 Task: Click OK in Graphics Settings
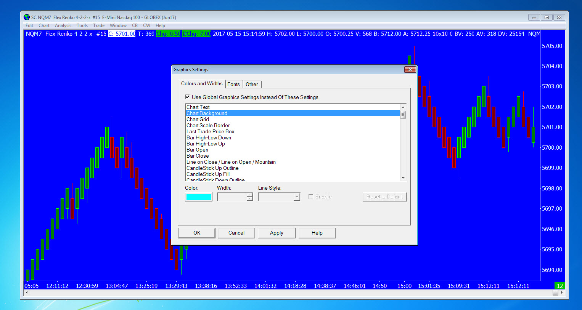click(197, 233)
